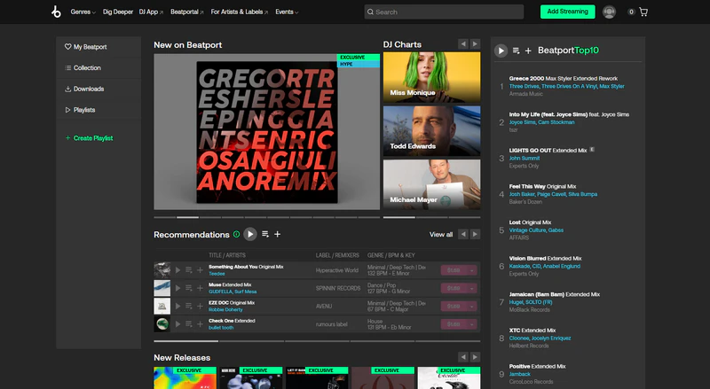
Task: Open artist link John Summit
Action: [524, 159]
